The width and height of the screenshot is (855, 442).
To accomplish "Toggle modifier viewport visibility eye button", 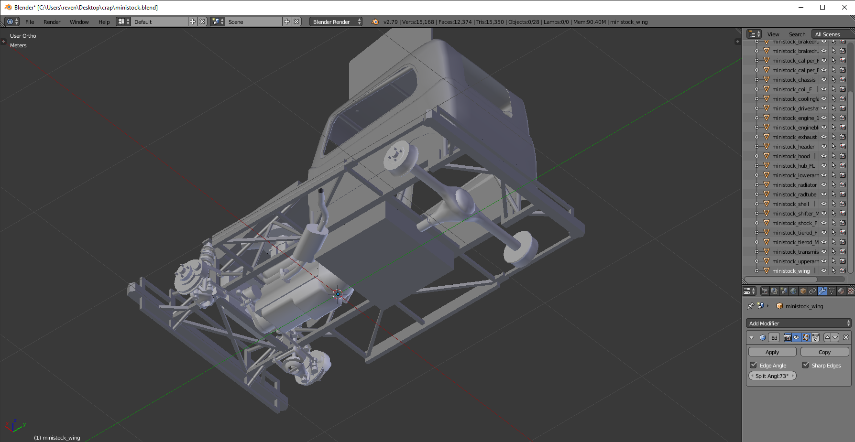I will (796, 337).
